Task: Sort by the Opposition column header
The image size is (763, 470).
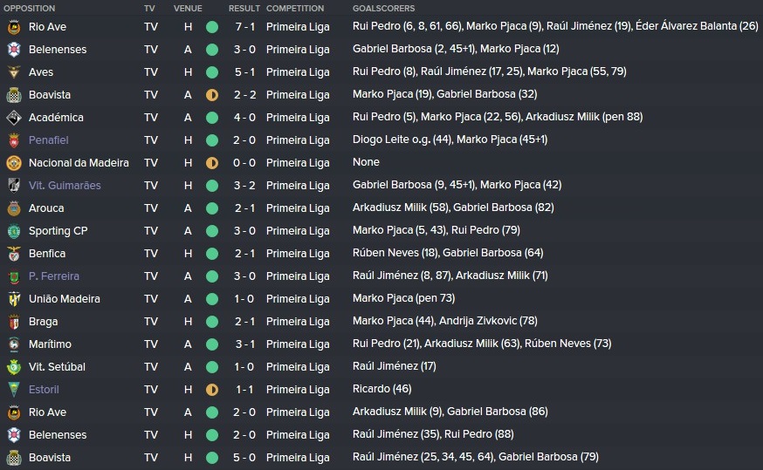Action: (x=29, y=8)
